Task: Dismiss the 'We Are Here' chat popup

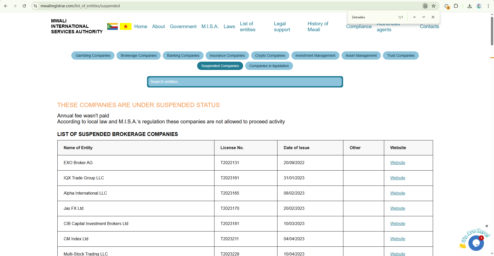Action: point(487,226)
